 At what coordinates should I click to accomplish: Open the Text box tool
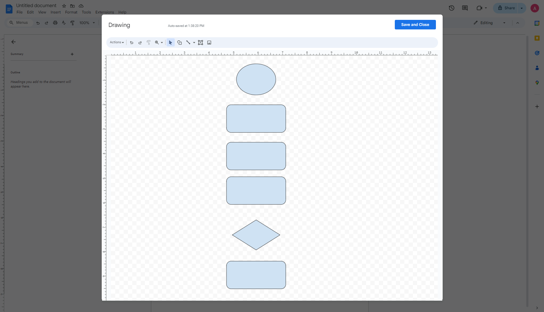click(200, 42)
